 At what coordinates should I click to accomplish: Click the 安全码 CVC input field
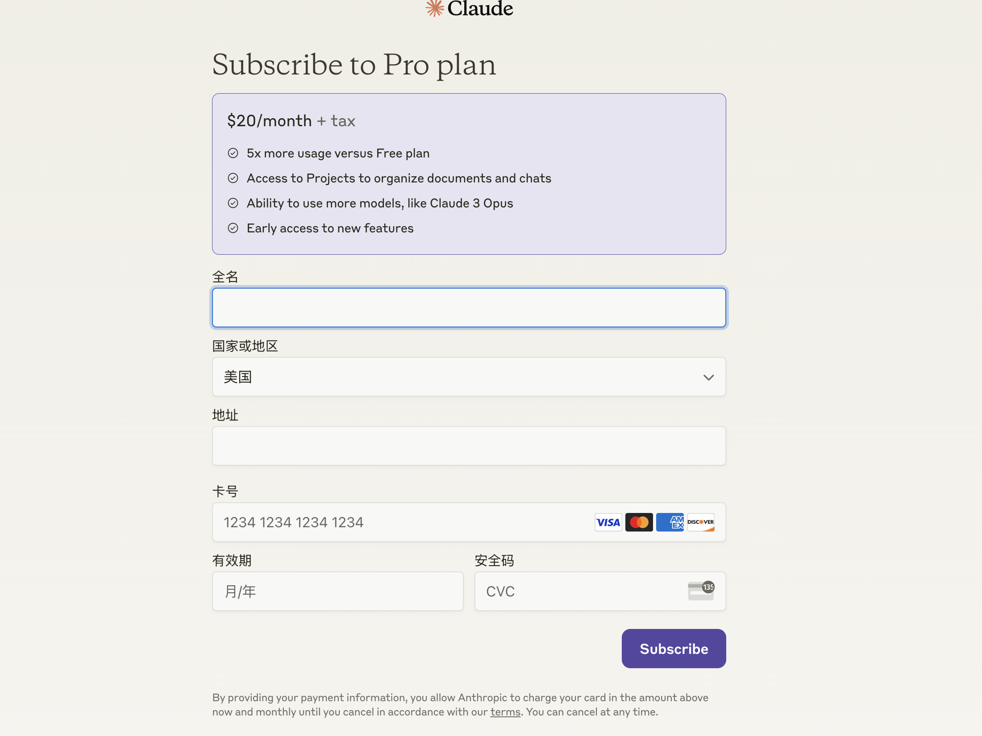[580, 591]
